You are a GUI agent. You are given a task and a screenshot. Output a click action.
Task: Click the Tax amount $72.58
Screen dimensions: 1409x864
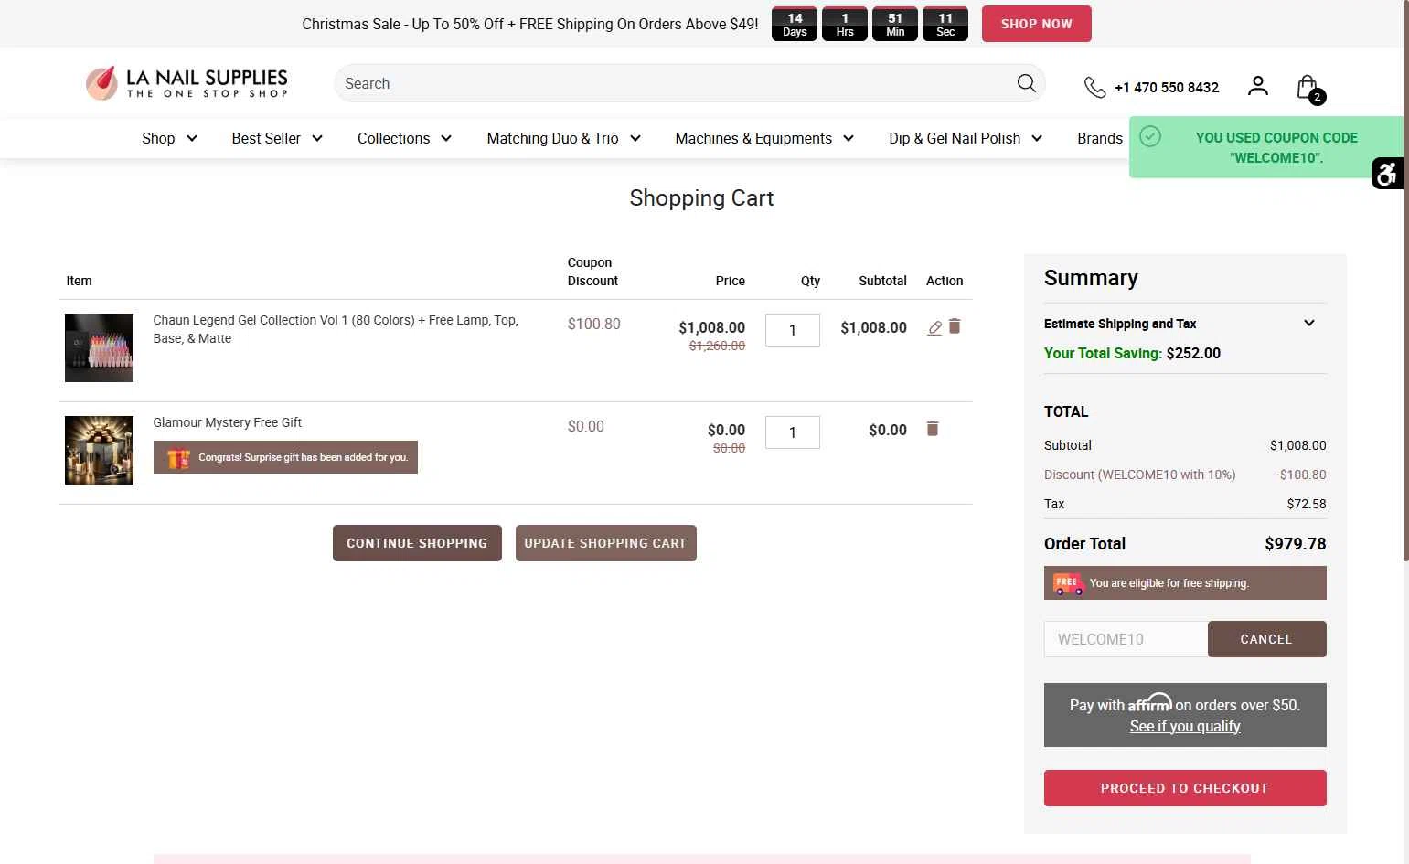[1307, 504]
